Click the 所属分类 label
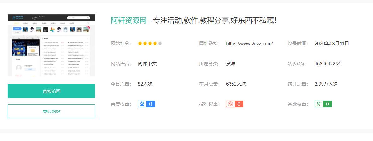Viewport: 373px width, 141px height. tap(209, 64)
